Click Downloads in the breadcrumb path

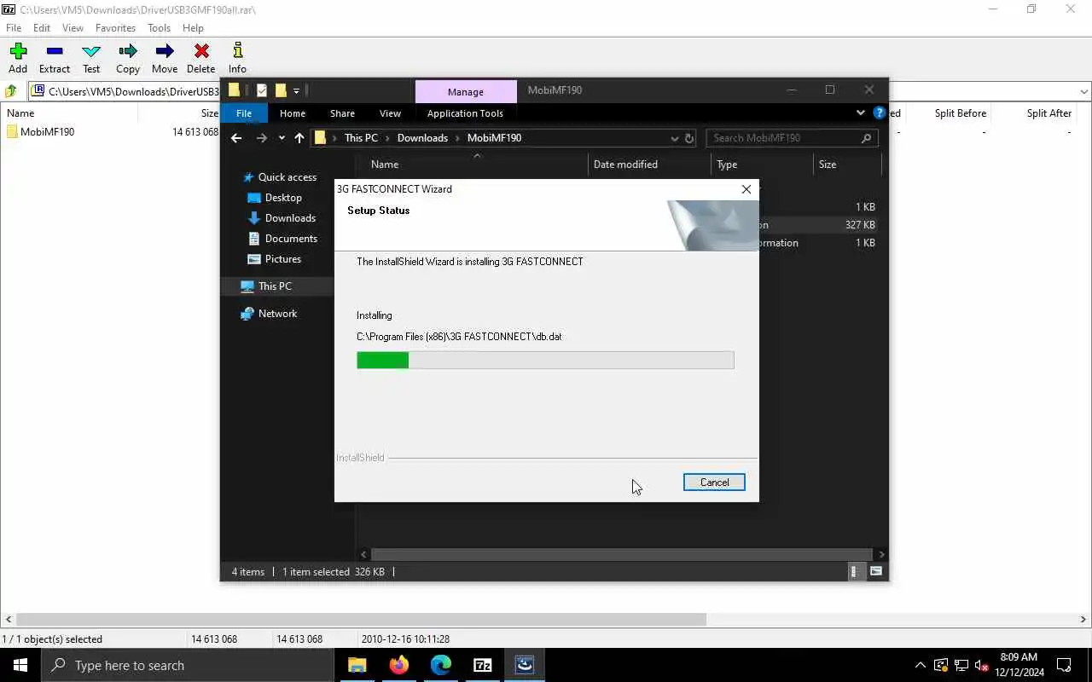coord(422,138)
